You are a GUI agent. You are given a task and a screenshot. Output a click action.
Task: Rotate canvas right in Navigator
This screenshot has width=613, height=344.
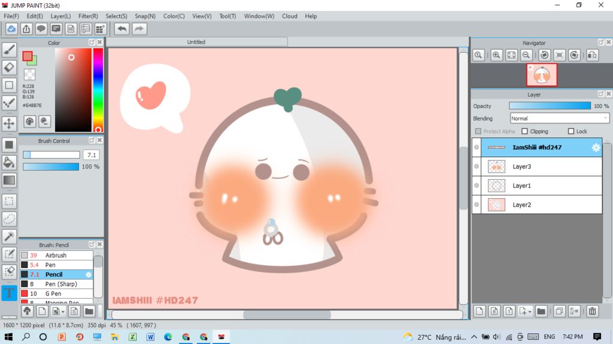574,55
